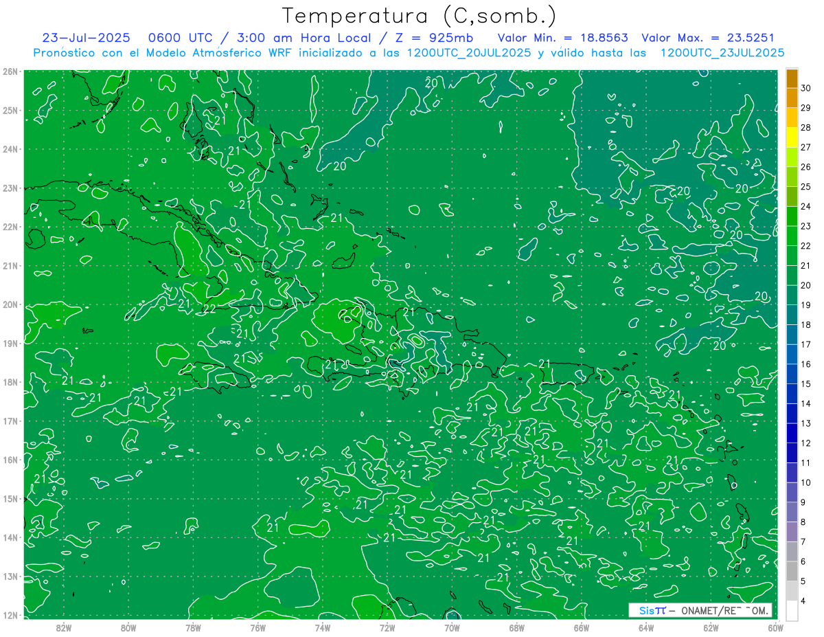Click the '19N' latitude label
824x637 pixels.
point(10,343)
